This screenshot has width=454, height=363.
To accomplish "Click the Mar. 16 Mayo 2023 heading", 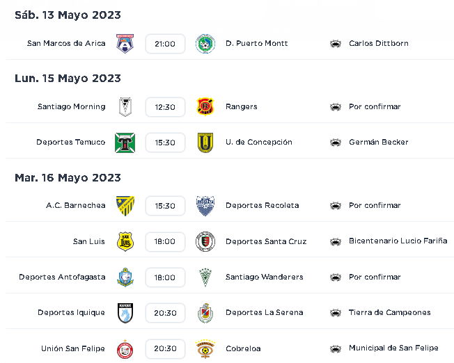I will (68, 177).
